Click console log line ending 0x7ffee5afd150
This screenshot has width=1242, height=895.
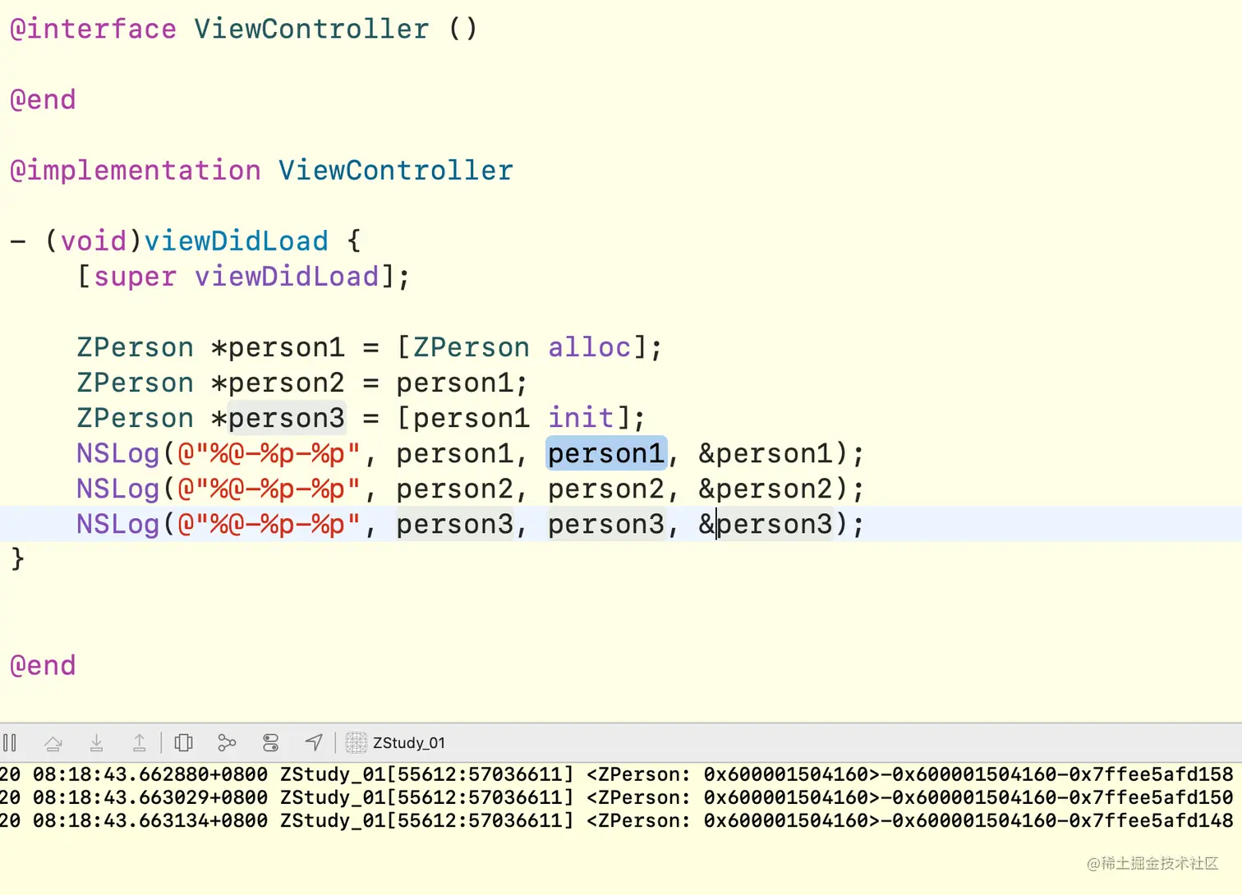tap(617, 797)
